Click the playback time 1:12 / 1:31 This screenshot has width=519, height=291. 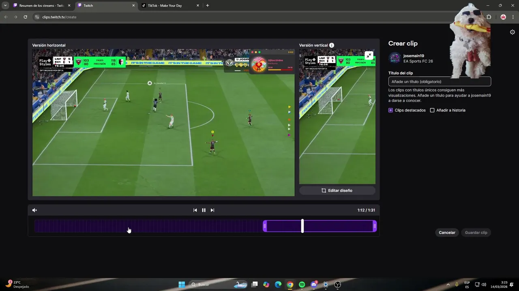366,210
